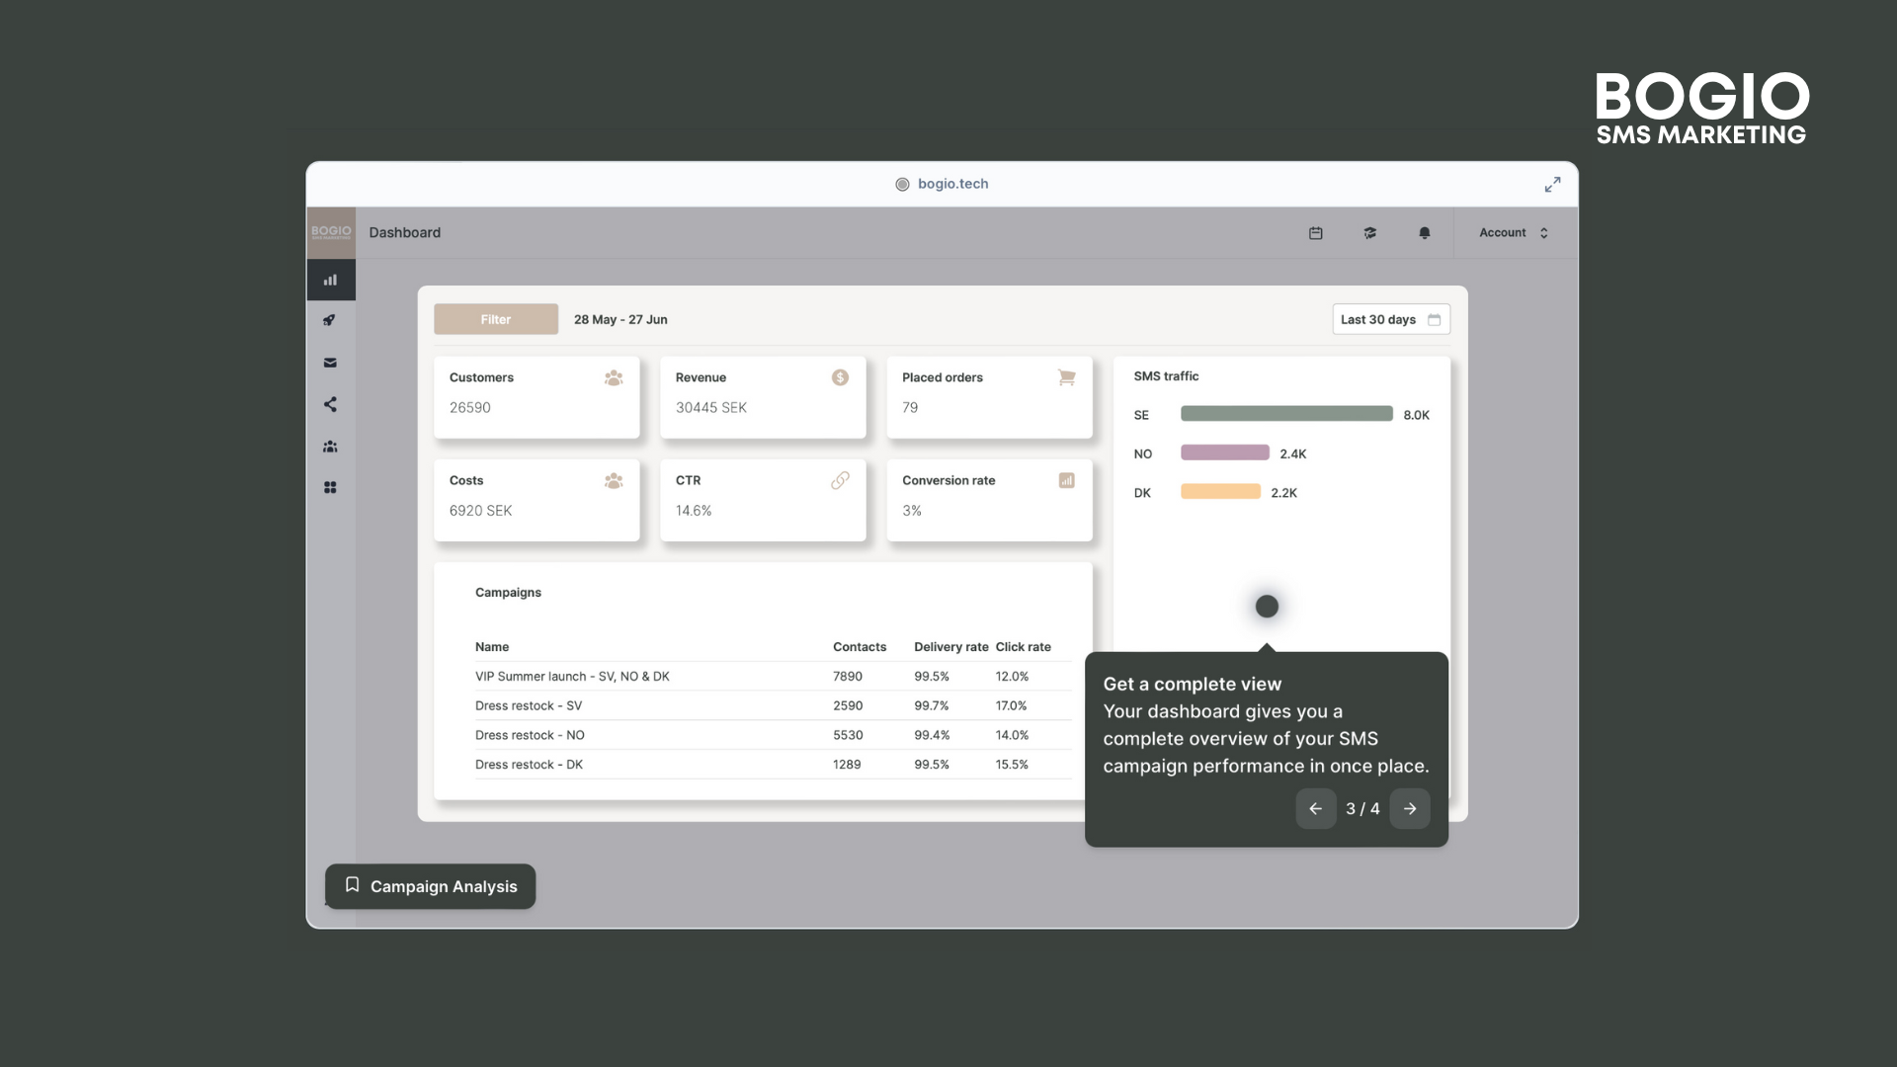The image size is (1897, 1067).
Task: Go back to previous tour step
Action: pyautogui.click(x=1315, y=809)
